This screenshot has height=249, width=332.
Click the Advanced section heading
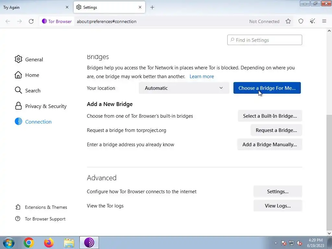[101, 178]
